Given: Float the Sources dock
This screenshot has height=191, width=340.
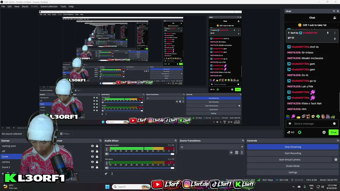Looking at the screenshot, I should [100, 141].
